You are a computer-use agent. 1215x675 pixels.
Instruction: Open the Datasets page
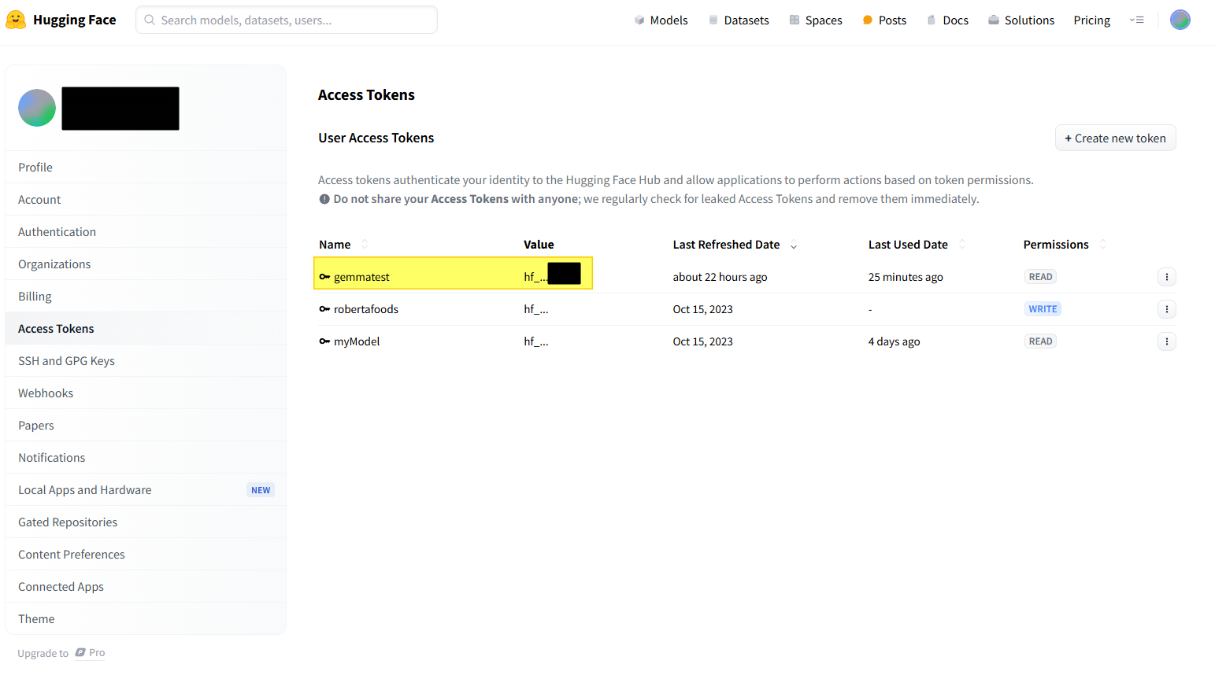[x=739, y=20]
